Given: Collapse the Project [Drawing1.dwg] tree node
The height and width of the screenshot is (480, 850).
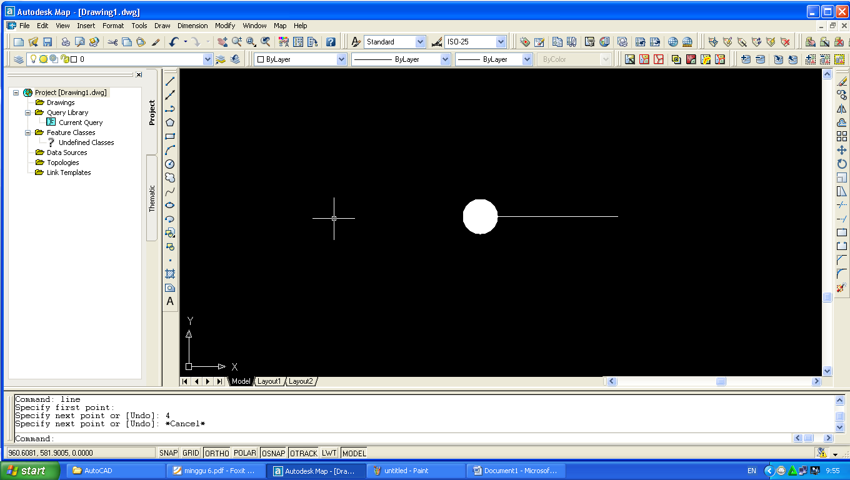Looking at the screenshot, I should 16,92.
